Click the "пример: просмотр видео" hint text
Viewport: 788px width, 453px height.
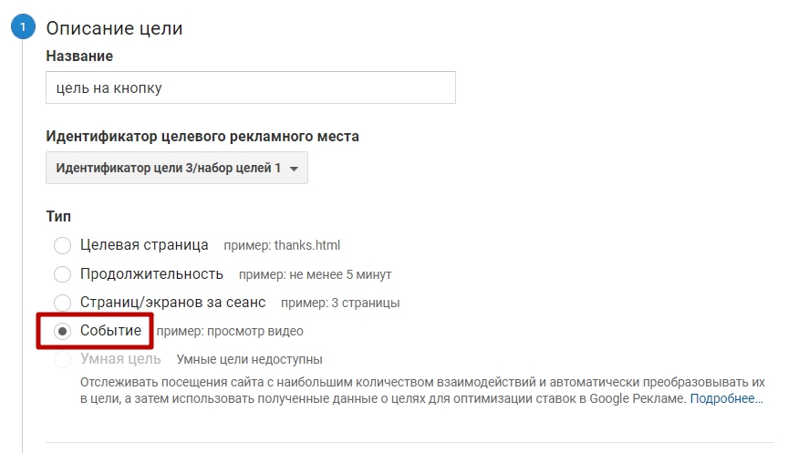click(230, 332)
